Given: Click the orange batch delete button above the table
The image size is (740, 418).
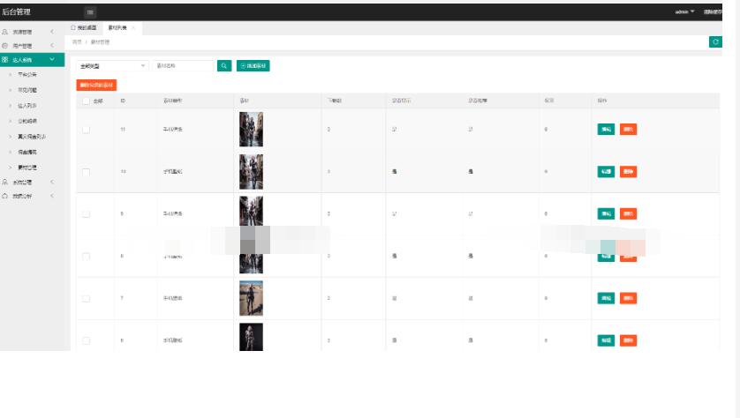Looking at the screenshot, I should click(96, 85).
